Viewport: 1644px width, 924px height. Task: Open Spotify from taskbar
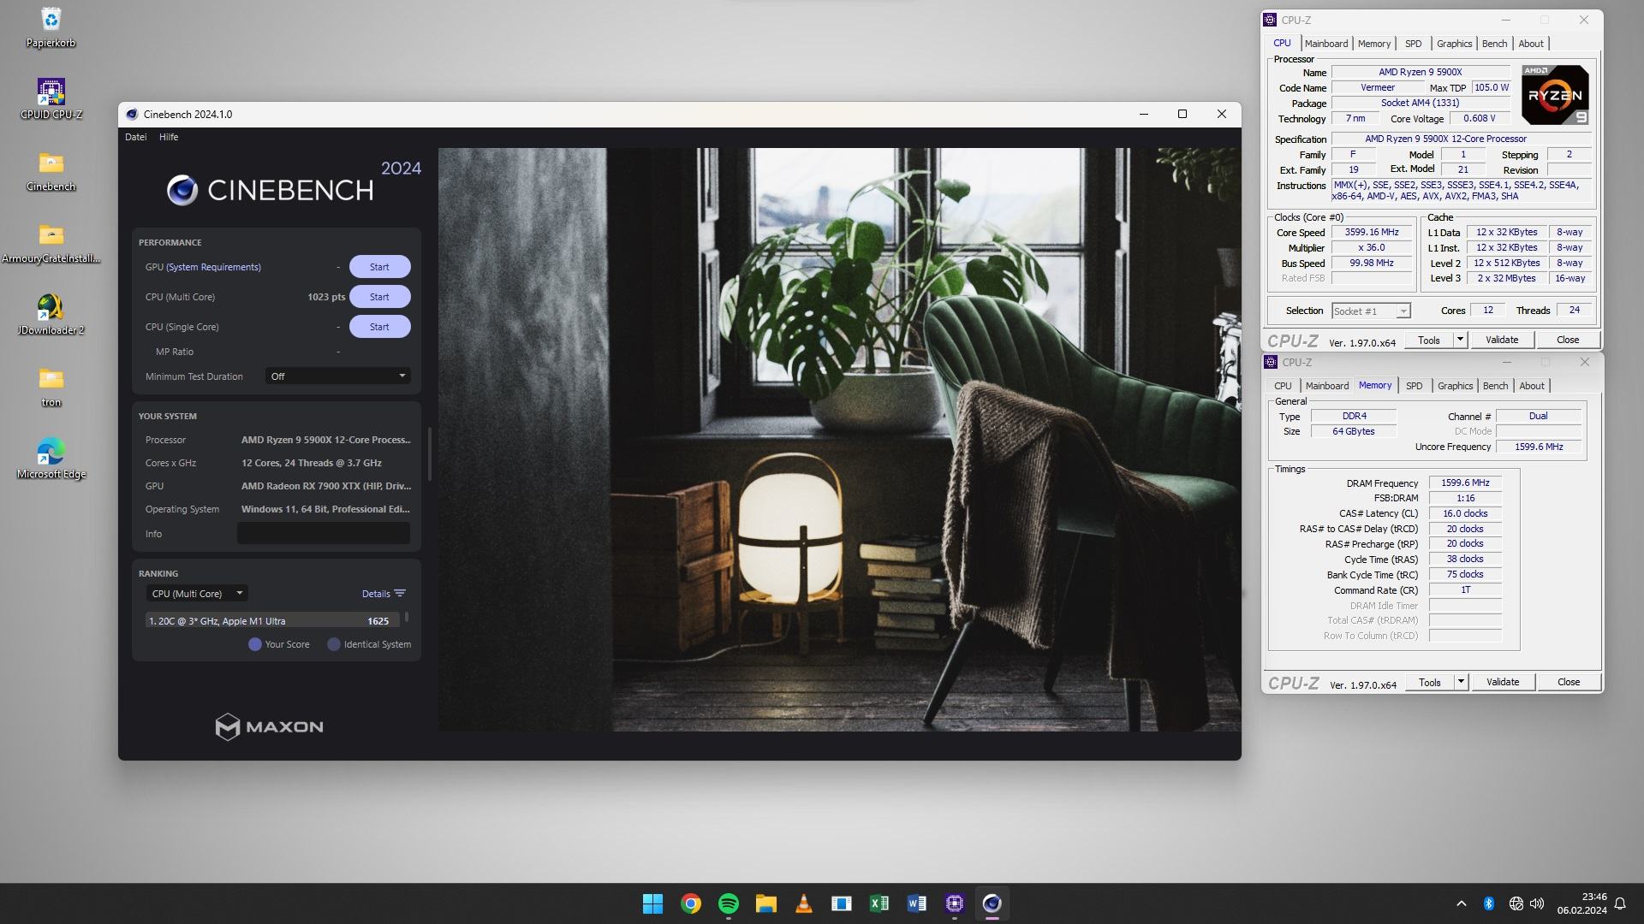[728, 903]
